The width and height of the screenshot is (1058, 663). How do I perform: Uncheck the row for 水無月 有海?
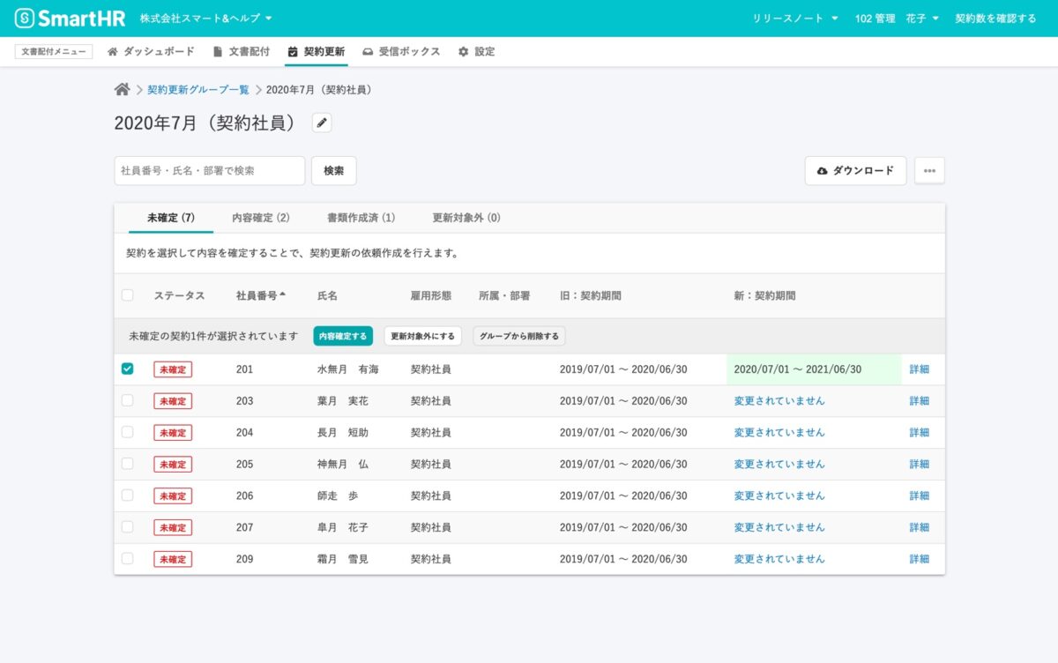[x=127, y=369]
